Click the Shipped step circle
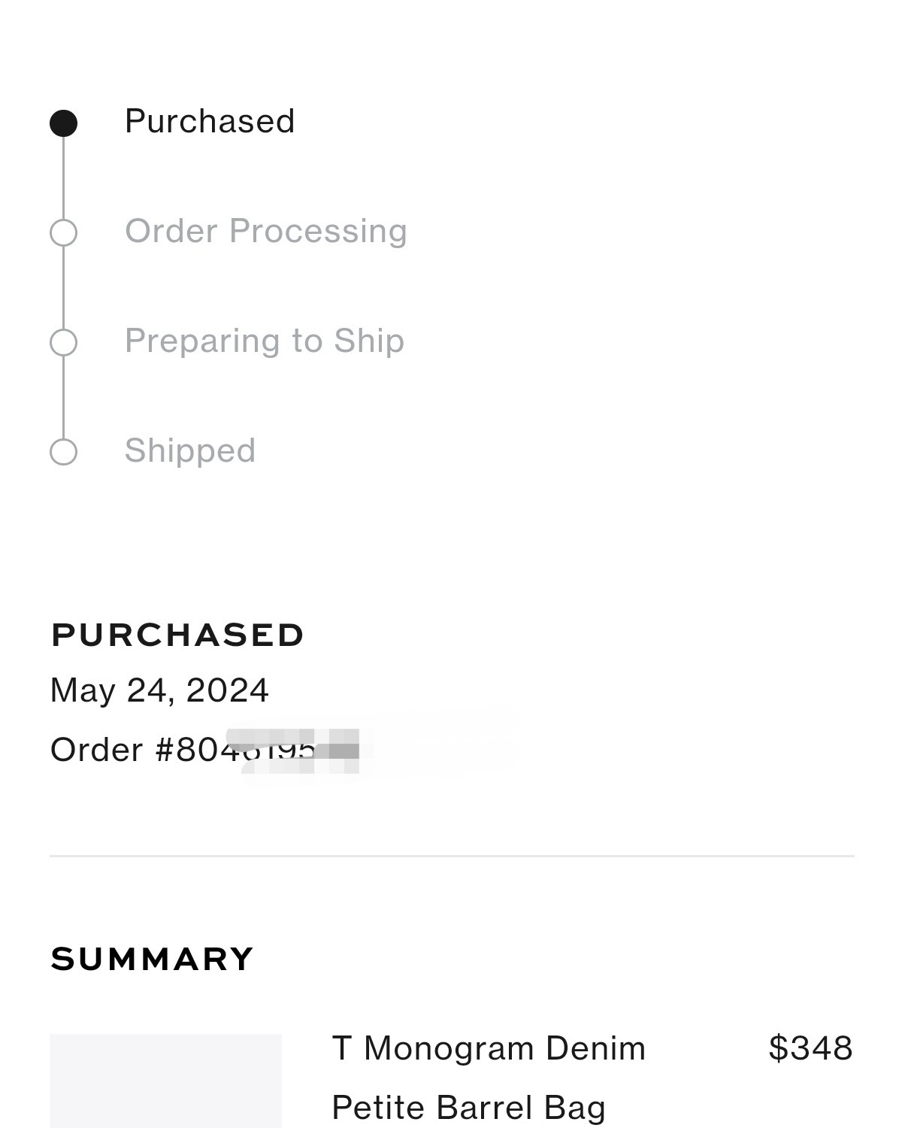Screen dimensions: 902x1128 (63, 452)
